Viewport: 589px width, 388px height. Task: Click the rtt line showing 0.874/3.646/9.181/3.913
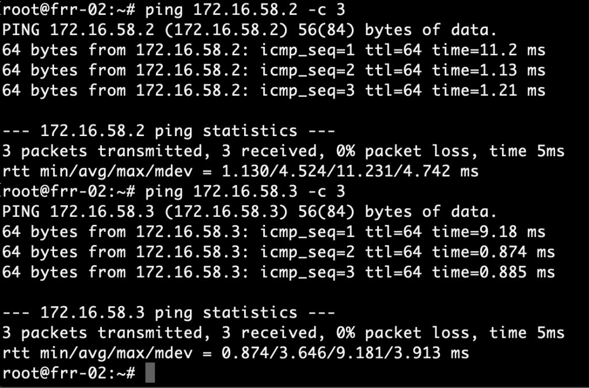coord(236,353)
